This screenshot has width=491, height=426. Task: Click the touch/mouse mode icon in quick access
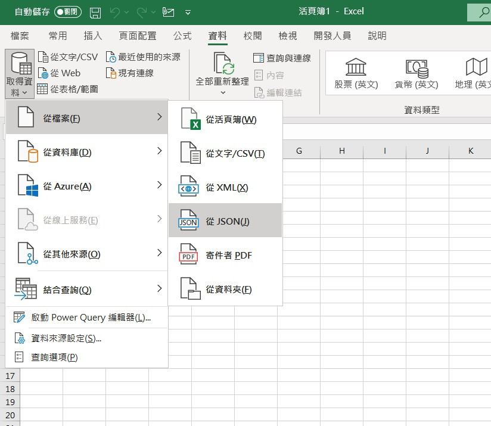[168, 12]
